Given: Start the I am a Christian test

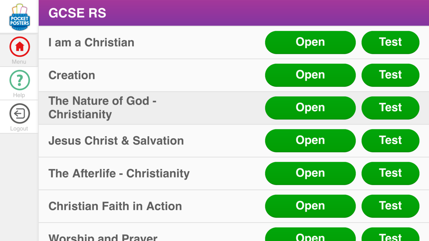Looking at the screenshot, I should click(x=390, y=42).
